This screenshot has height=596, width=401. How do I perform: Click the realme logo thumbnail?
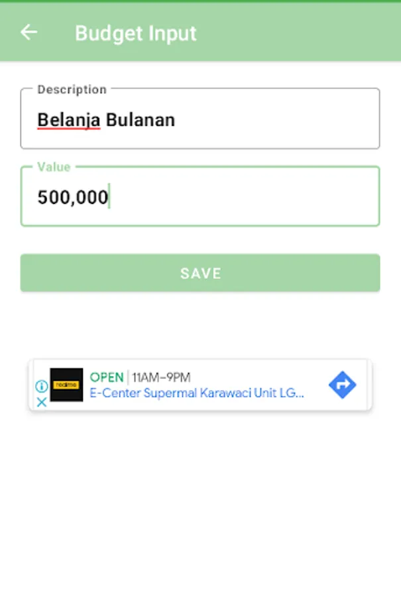(66, 385)
